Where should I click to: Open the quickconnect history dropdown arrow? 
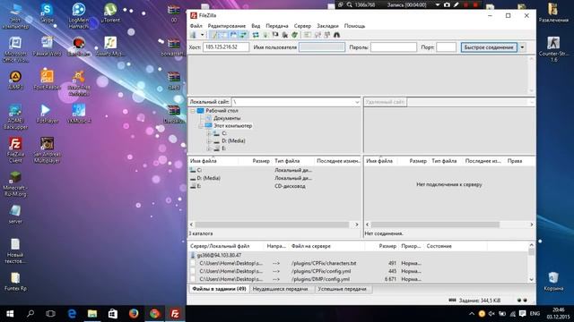point(522,47)
